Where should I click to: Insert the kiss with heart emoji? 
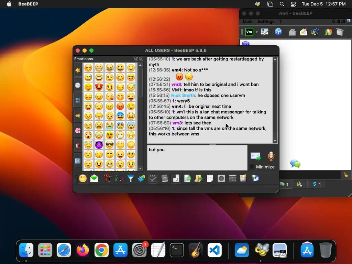(x=110, y=97)
